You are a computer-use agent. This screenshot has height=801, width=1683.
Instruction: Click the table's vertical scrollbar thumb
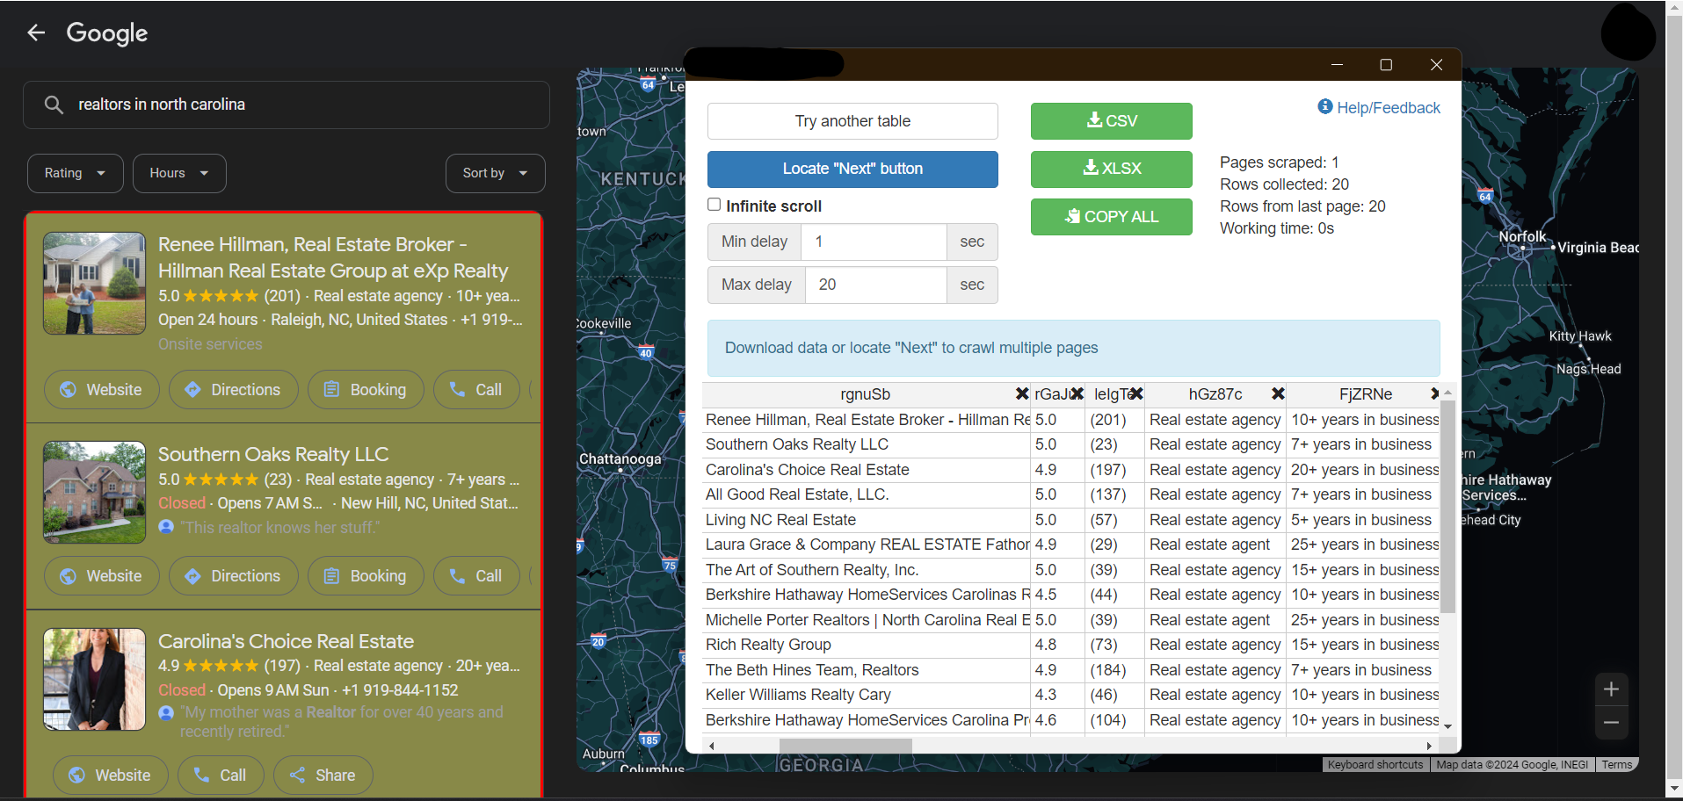[1447, 506]
